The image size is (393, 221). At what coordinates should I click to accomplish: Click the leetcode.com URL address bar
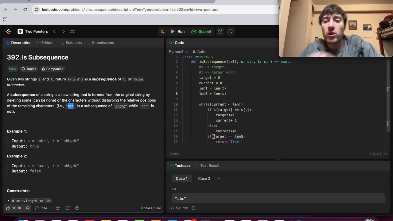pos(130,10)
